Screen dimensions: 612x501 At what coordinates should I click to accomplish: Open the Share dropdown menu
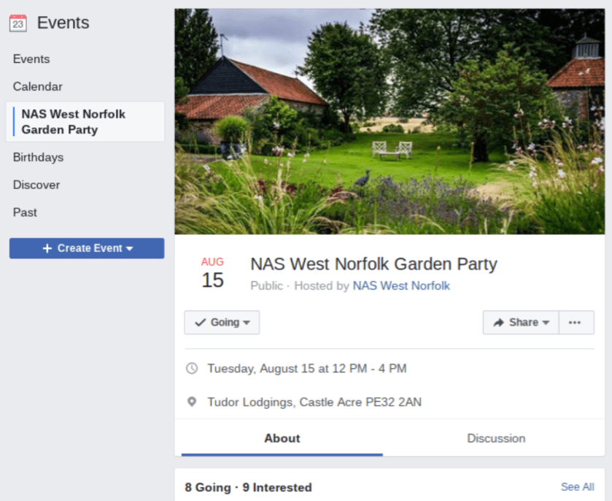pyautogui.click(x=546, y=323)
